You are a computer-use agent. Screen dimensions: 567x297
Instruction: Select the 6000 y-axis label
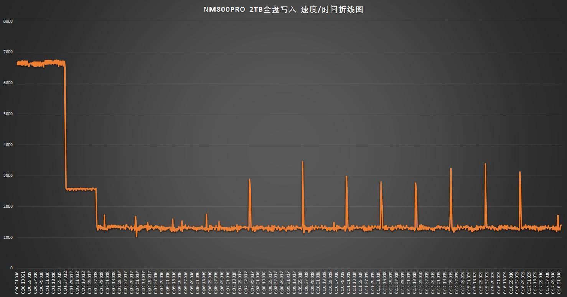click(8, 83)
